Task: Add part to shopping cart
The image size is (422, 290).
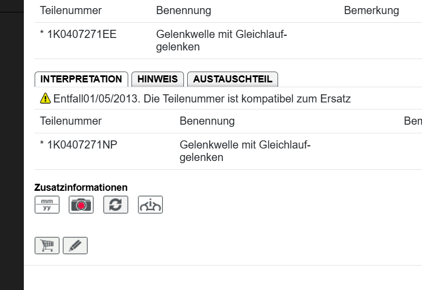Action: click(47, 246)
